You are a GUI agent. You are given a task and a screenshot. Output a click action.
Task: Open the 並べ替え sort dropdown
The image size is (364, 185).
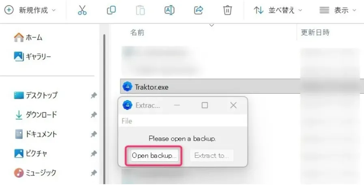pyautogui.click(x=278, y=10)
